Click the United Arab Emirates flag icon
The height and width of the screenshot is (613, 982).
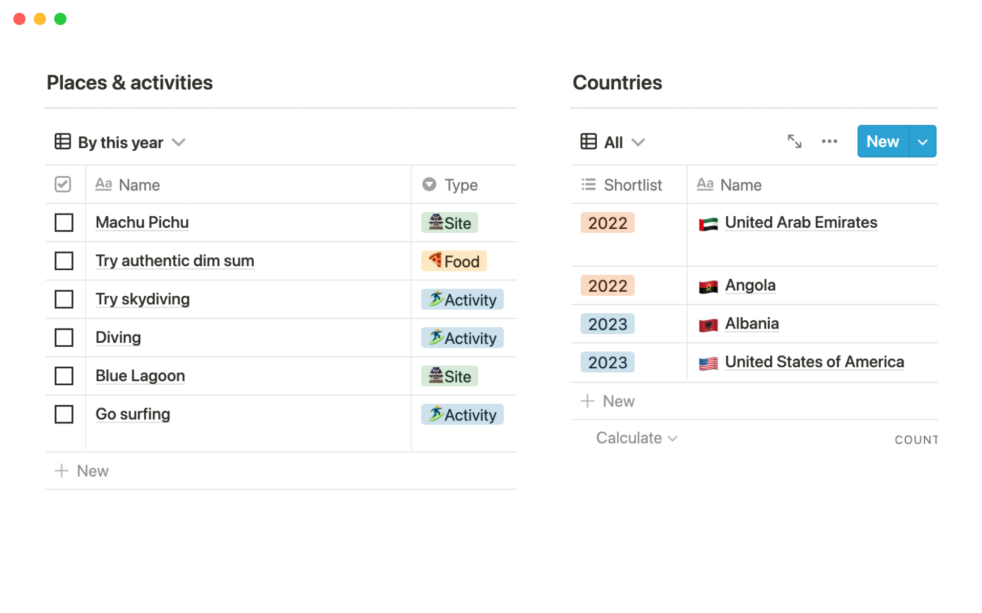[x=708, y=224]
